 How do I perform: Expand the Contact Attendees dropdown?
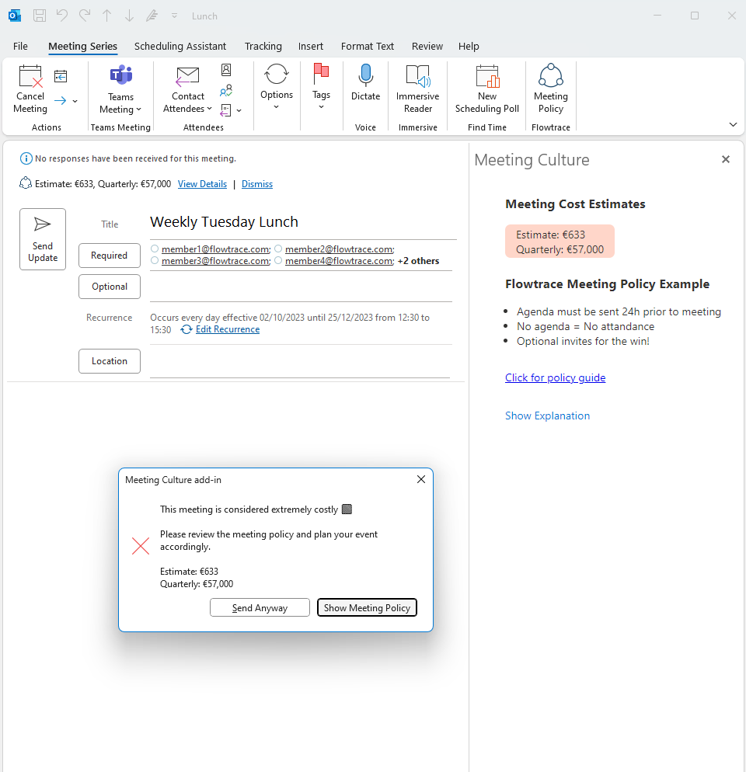[209, 109]
